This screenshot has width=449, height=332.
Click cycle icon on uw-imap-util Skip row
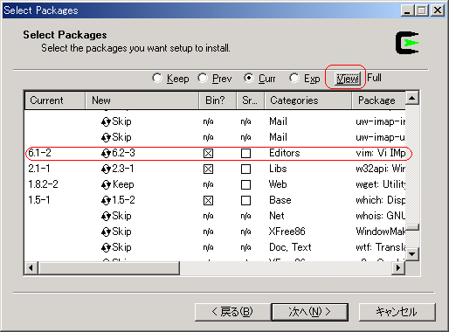click(x=106, y=137)
